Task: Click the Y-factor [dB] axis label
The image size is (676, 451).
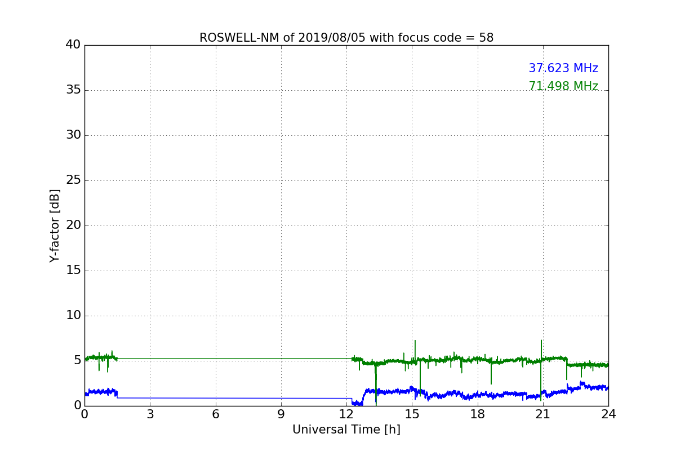Action: 55,225
